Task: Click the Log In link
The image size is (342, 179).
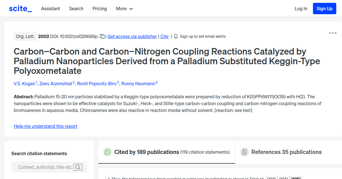Action: click(301, 9)
